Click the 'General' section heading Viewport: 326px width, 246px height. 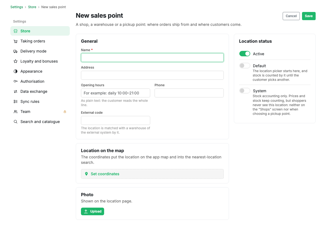pos(89,41)
